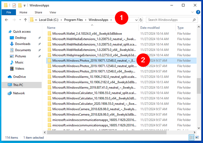The height and width of the screenshot is (143, 203).
Task: Open the Share ribbon tab
Action: (38, 12)
